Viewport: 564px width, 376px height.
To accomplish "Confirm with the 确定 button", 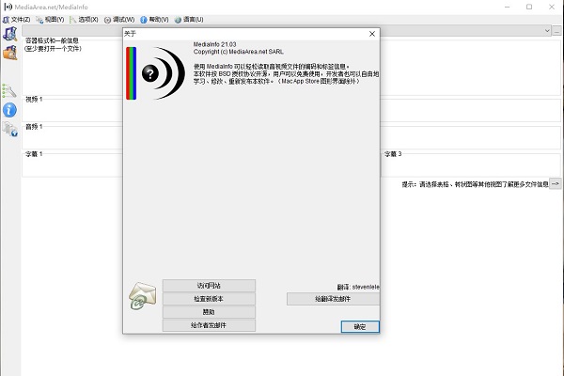I will click(360, 327).
